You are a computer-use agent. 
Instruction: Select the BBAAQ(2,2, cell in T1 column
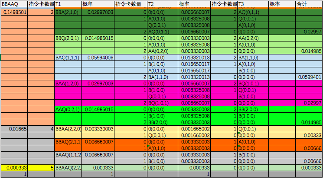pos(67,168)
